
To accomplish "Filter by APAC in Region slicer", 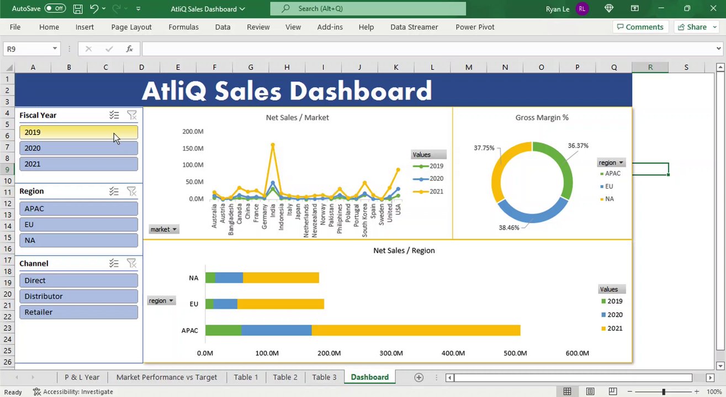I will pyautogui.click(x=78, y=208).
